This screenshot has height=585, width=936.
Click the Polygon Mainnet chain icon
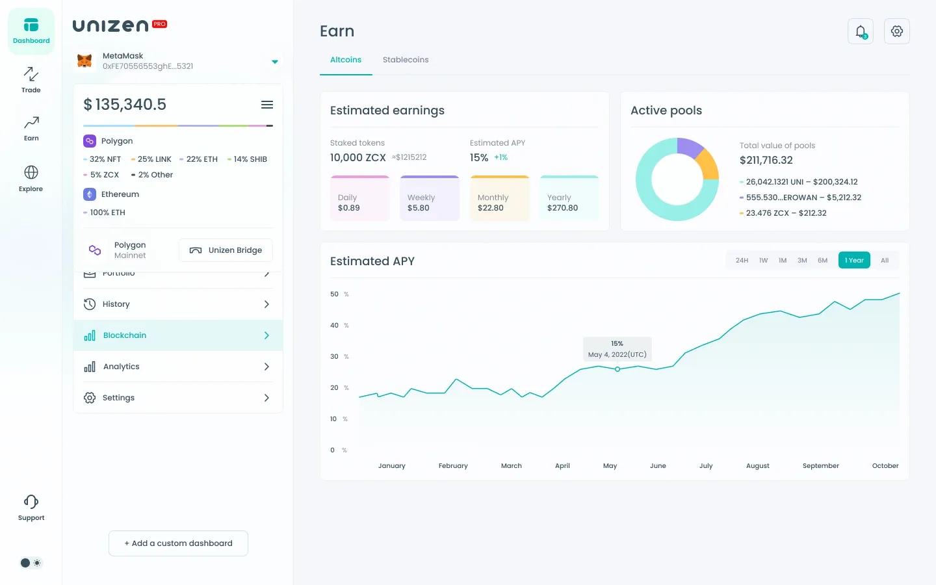[95, 250]
